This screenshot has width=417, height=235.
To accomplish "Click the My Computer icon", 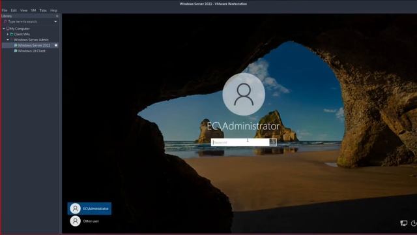I will click(8, 29).
